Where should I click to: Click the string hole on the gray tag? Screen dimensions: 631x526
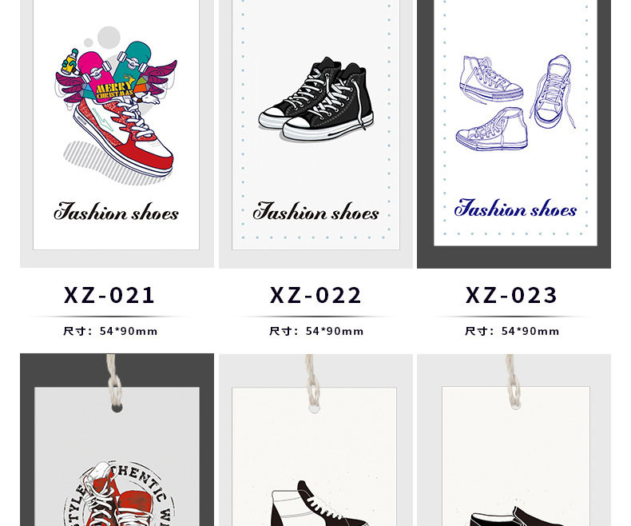[x=117, y=408]
